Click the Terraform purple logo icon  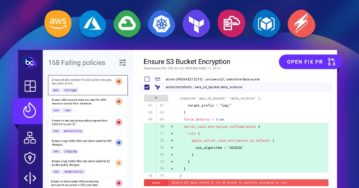pyautogui.click(x=196, y=24)
